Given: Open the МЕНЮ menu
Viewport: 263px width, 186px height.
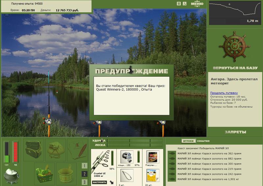Looking at the screenshot, I should pos(197,4).
